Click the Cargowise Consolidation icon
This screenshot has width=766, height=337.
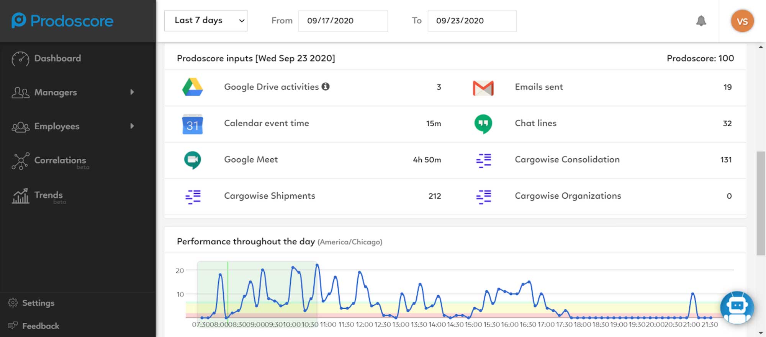(x=483, y=161)
